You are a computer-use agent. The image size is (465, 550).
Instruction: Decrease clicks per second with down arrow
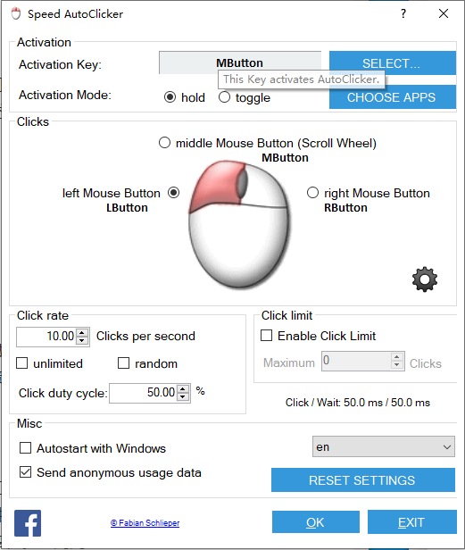point(82,341)
